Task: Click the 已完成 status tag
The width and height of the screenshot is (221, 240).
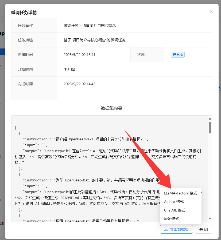Action: click(178, 55)
